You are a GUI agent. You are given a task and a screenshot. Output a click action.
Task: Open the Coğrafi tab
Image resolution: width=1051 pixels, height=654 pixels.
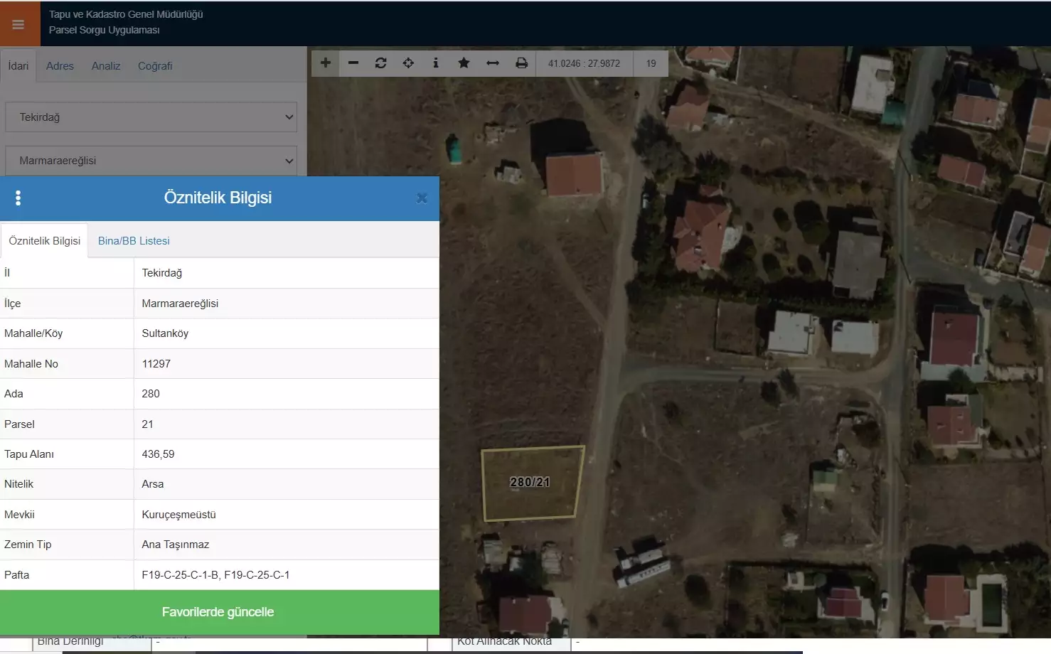155,66
